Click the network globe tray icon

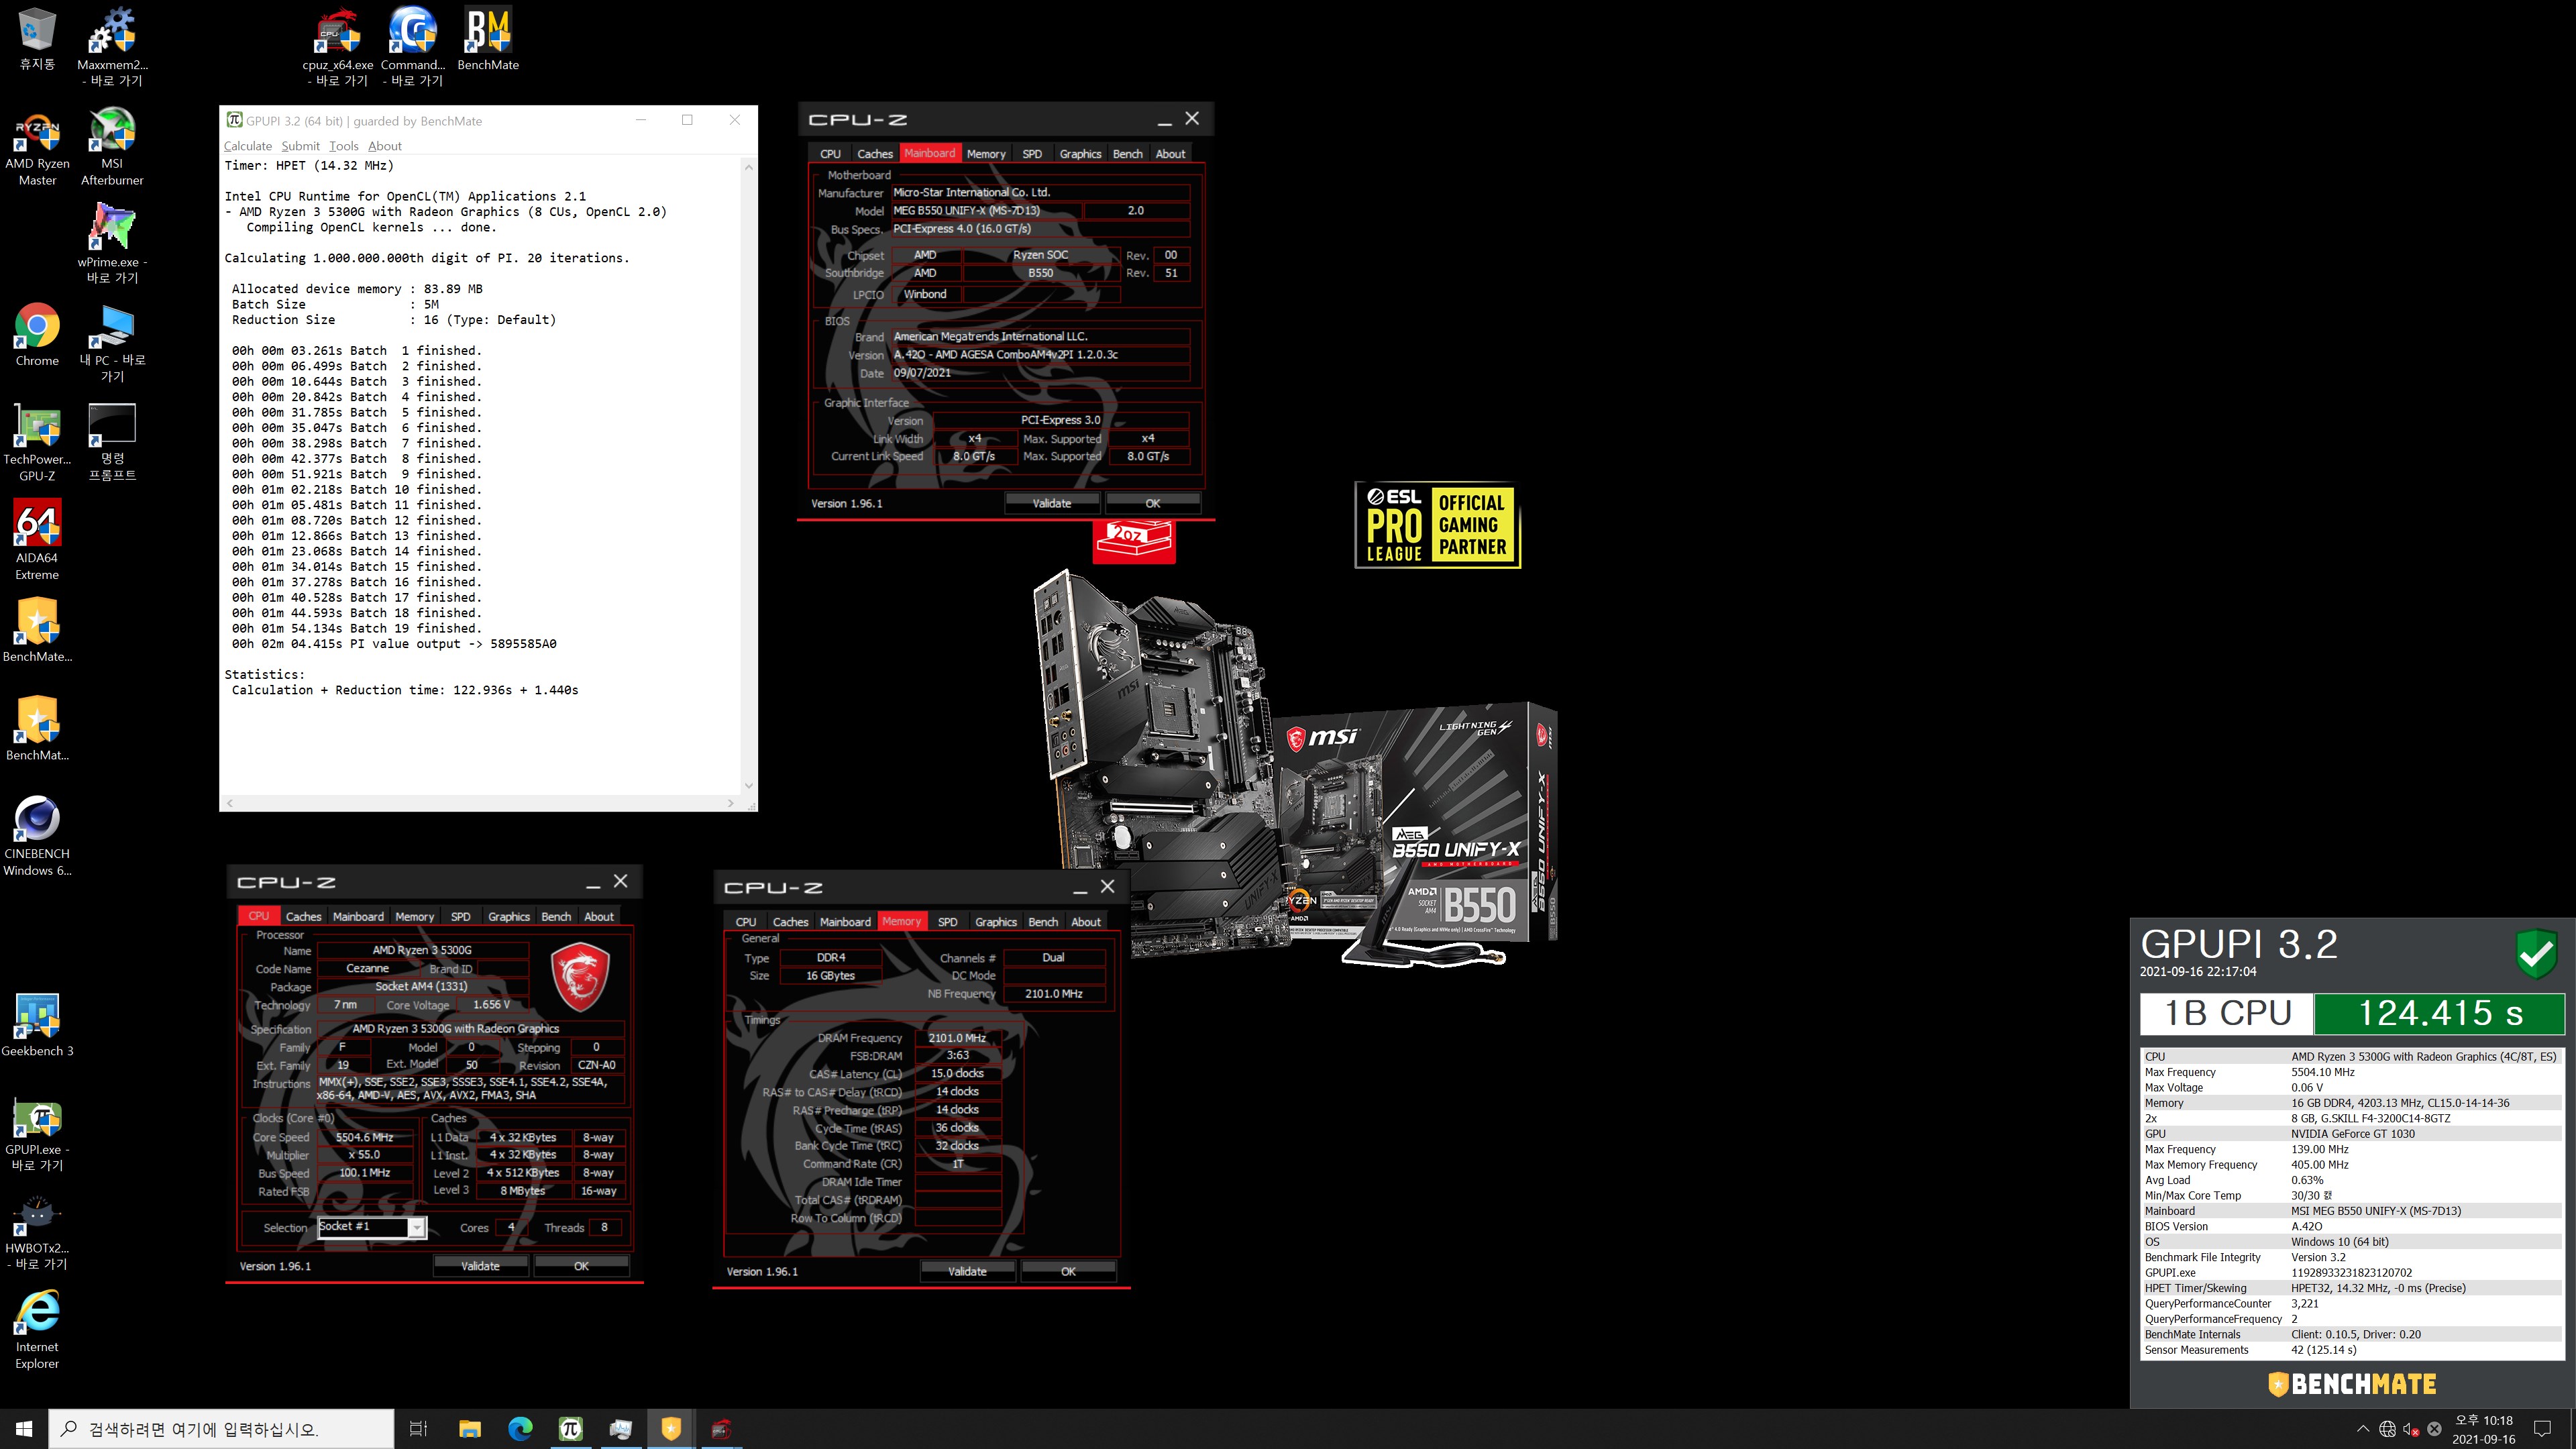(2387, 1429)
